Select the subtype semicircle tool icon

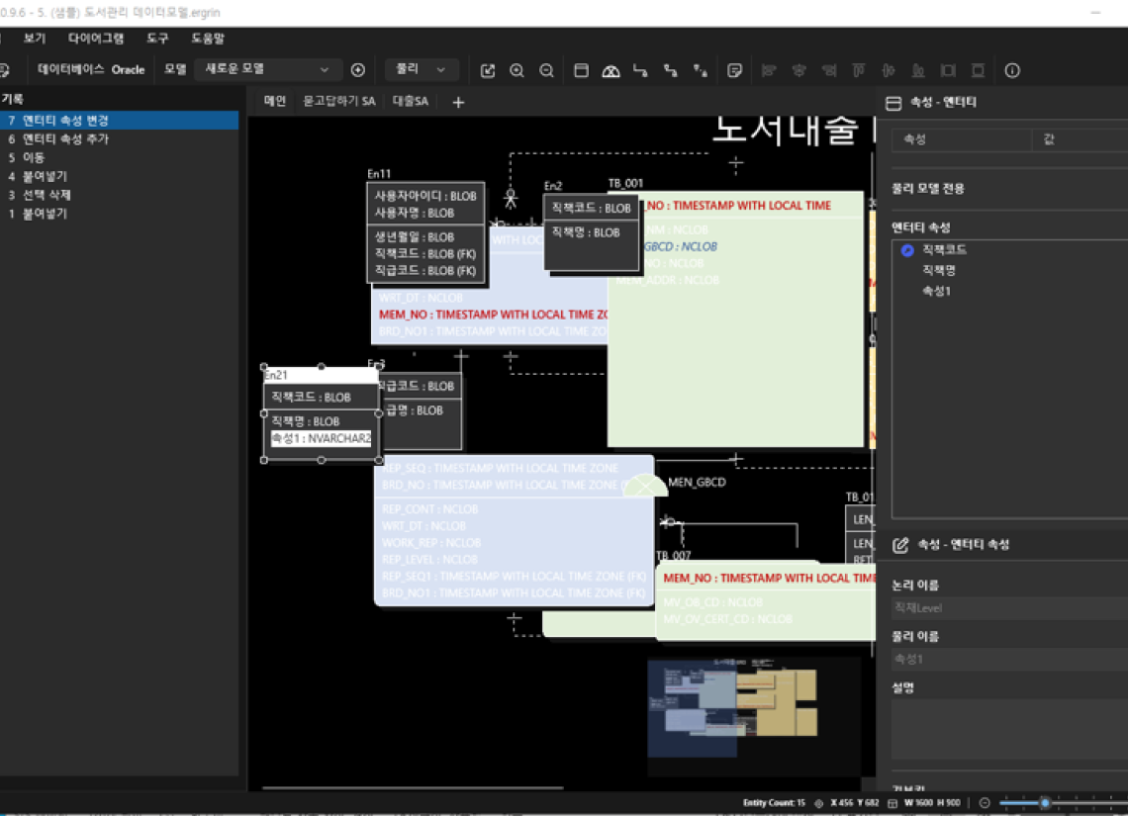tap(611, 70)
